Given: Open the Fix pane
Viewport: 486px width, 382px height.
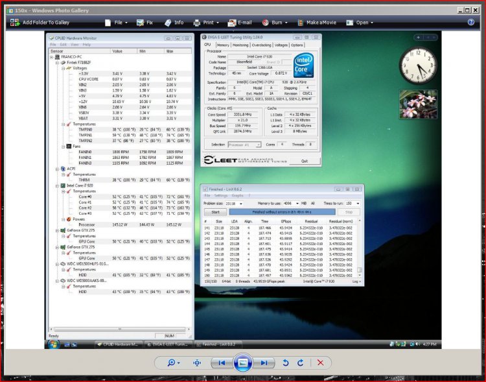Looking at the screenshot, I should [145, 22].
